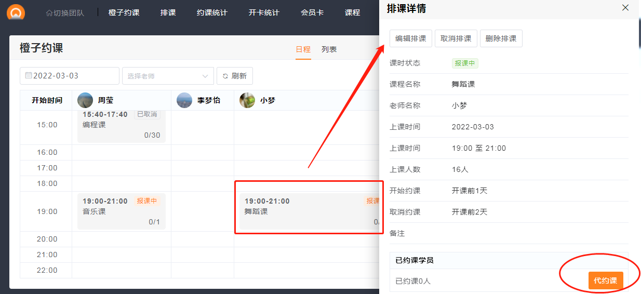Click the 2022-03-03 date input field

click(70, 76)
